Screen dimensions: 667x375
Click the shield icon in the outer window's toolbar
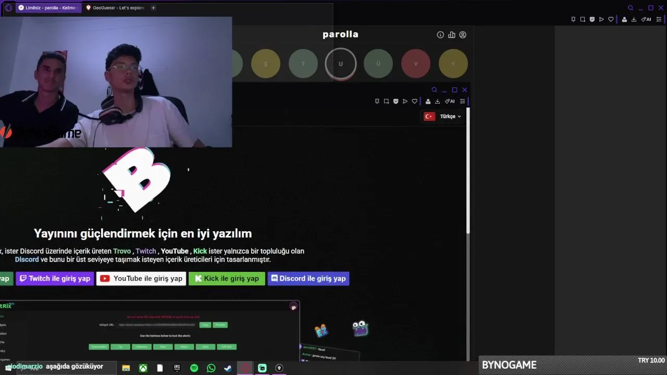coord(592,19)
